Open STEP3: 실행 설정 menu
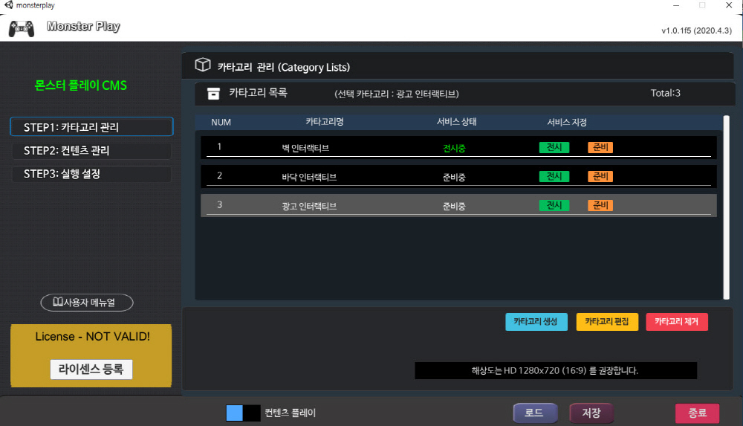 [91, 174]
